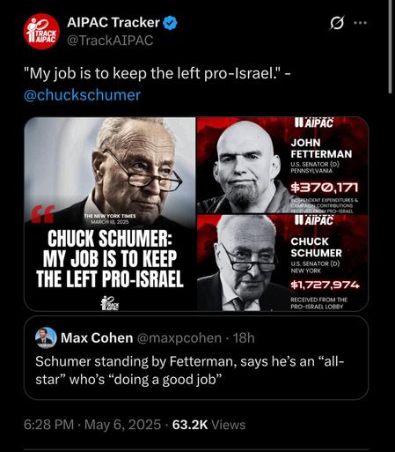Click the 63.2K Views count
Image resolution: width=395 pixels, height=452 pixels.
[x=208, y=425]
